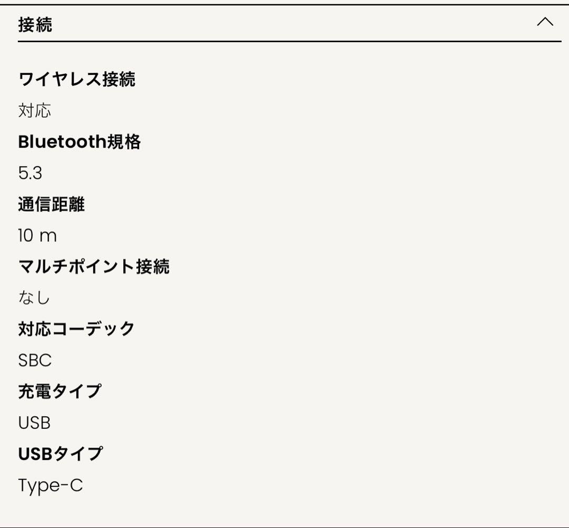Click the 10 m value
569x528 pixels.
(x=36, y=235)
